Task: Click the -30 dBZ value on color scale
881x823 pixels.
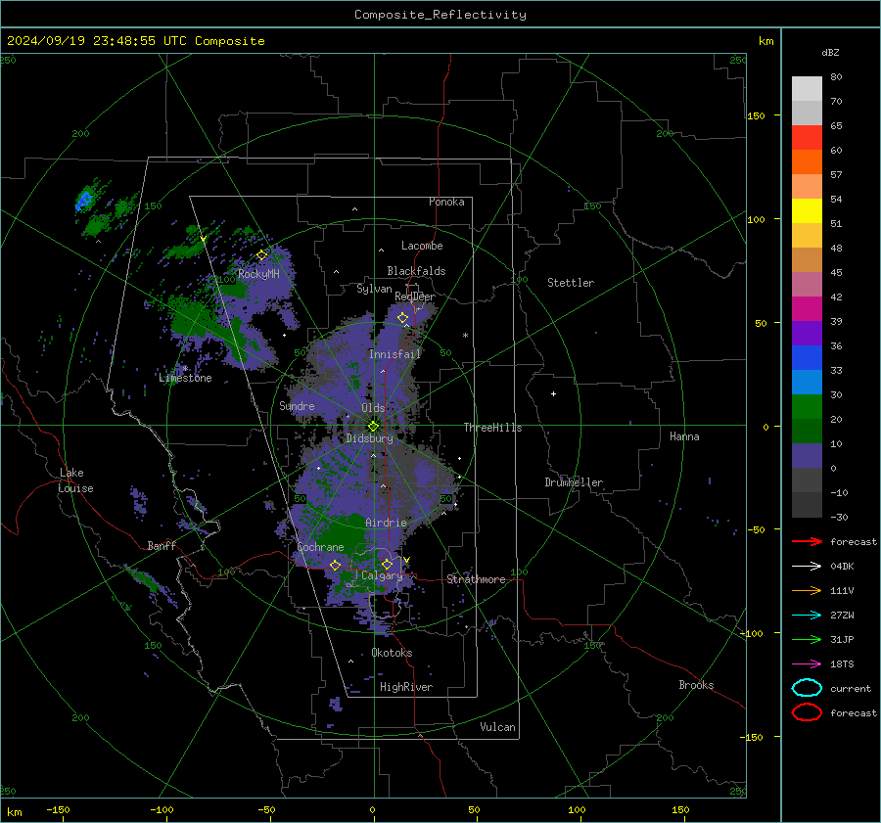Action: (x=839, y=517)
